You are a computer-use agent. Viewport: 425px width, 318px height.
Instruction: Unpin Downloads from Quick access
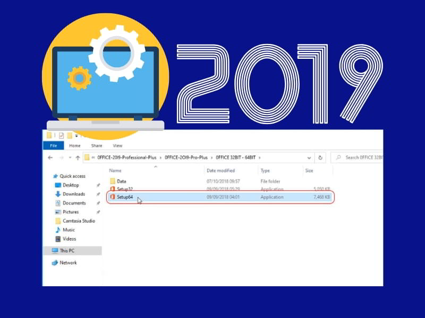pos(98,194)
